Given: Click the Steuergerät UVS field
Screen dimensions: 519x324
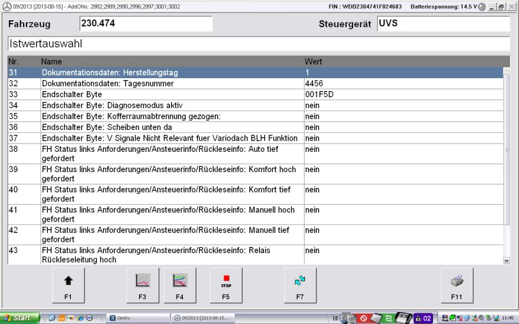Looking at the screenshot, I should coord(444,24).
